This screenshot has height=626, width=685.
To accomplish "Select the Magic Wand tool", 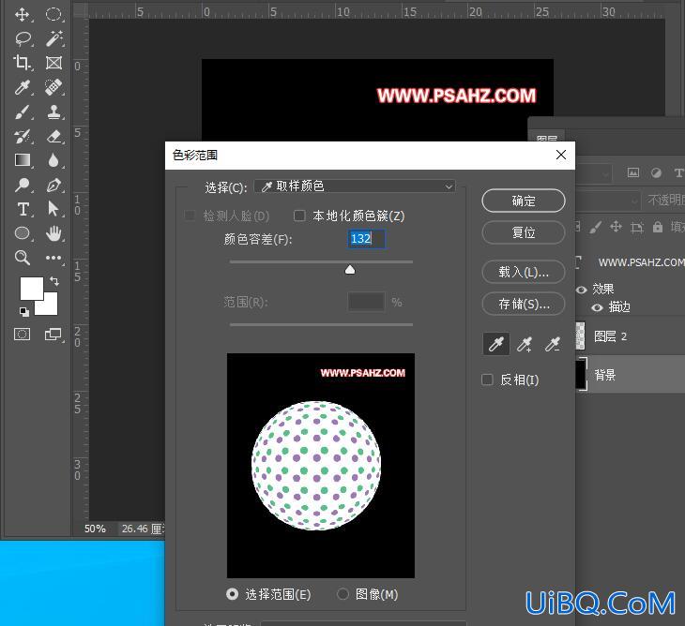I will coord(53,38).
